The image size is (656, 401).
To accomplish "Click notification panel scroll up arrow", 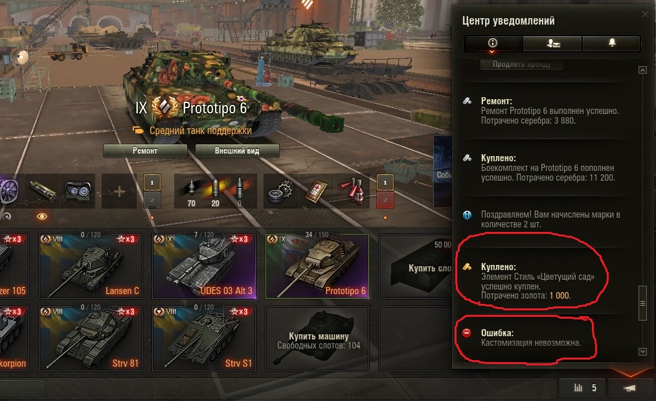I will click(x=642, y=70).
